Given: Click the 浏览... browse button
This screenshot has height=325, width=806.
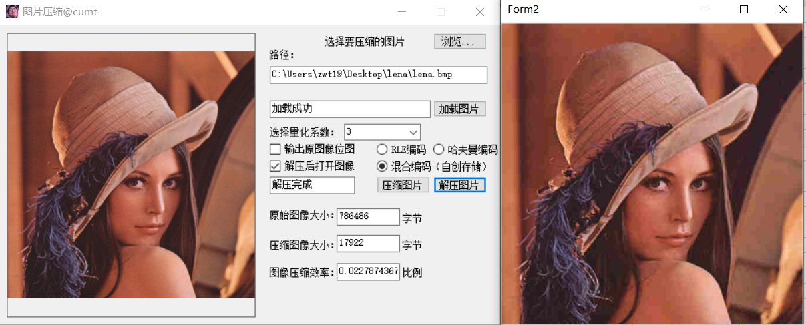Looking at the screenshot, I should (x=460, y=41).
